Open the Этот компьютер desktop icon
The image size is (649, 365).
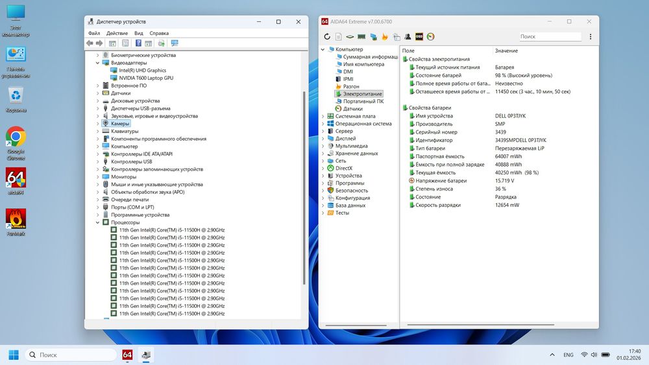(x=16, y=21)
